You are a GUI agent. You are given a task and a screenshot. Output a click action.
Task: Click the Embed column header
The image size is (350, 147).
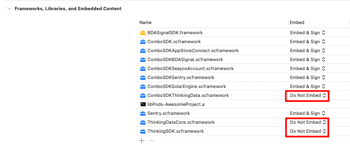click(297, 22)
